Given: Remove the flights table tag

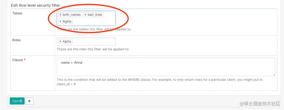Looking at the screenshot, I should tap(60, 22).
